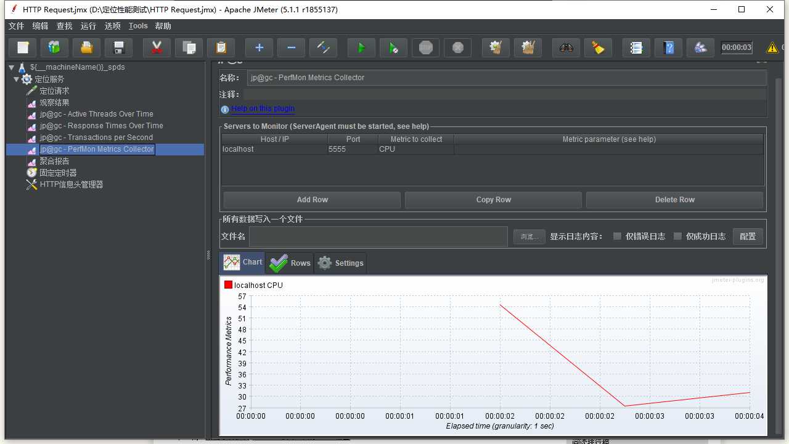
Task: Click the Open file icon
Action: pyautogui.click(x=87, y=47)
